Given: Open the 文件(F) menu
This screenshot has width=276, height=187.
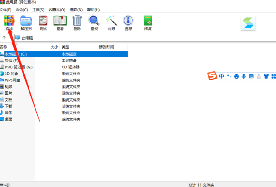Looking at the screenshot, I should [x=6, y=10].
